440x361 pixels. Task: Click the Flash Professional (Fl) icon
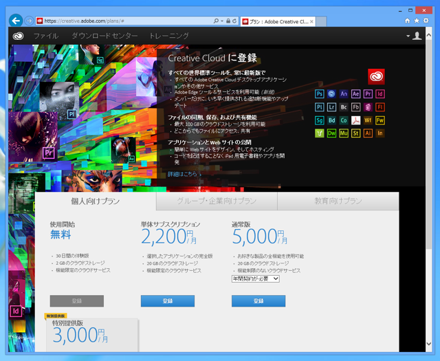pos(380,107)
